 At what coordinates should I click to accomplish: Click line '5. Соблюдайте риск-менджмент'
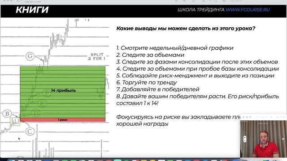point(195,76)
